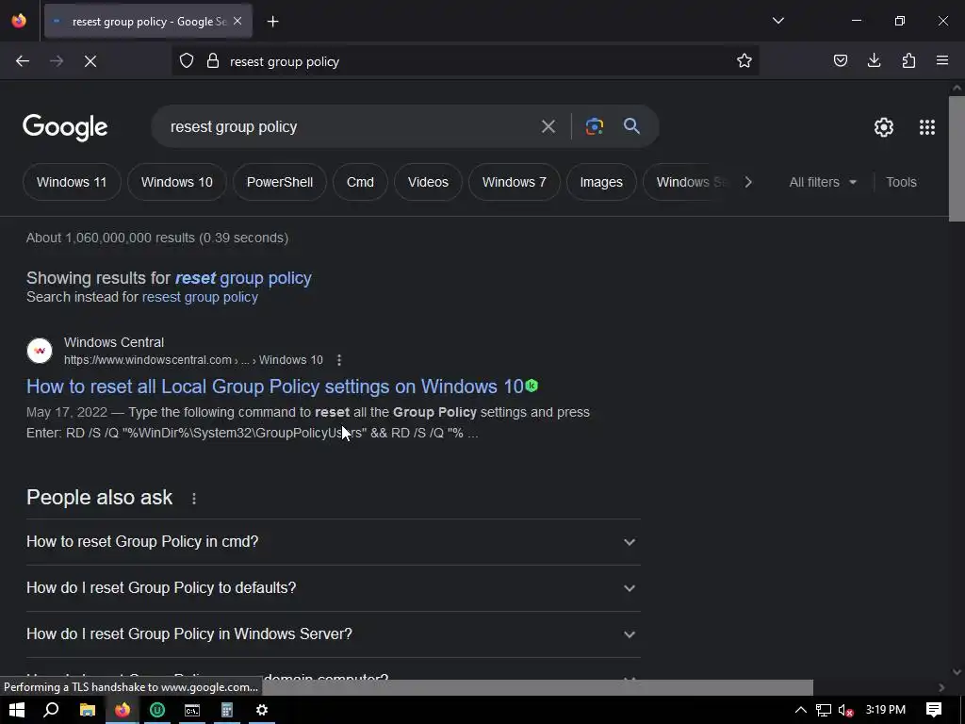Go to Google logo homepage
This screenshot has height=724, width=965.
[65, 127]
